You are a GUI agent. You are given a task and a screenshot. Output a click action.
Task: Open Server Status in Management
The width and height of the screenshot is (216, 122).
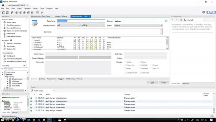pyautogui.click(x=11, y=22)
